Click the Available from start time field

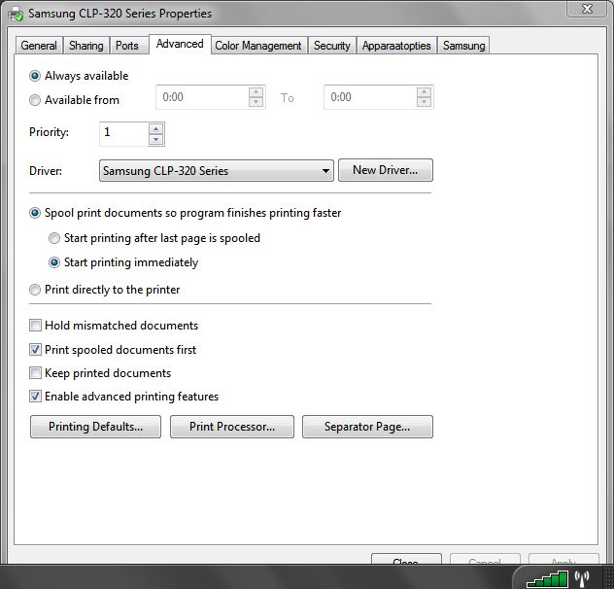[202, 97]
